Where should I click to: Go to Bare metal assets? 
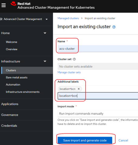[17, 77]
